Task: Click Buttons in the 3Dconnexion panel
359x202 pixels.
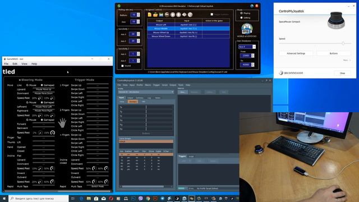Action: pyautogui.click(x=334, y=53)
